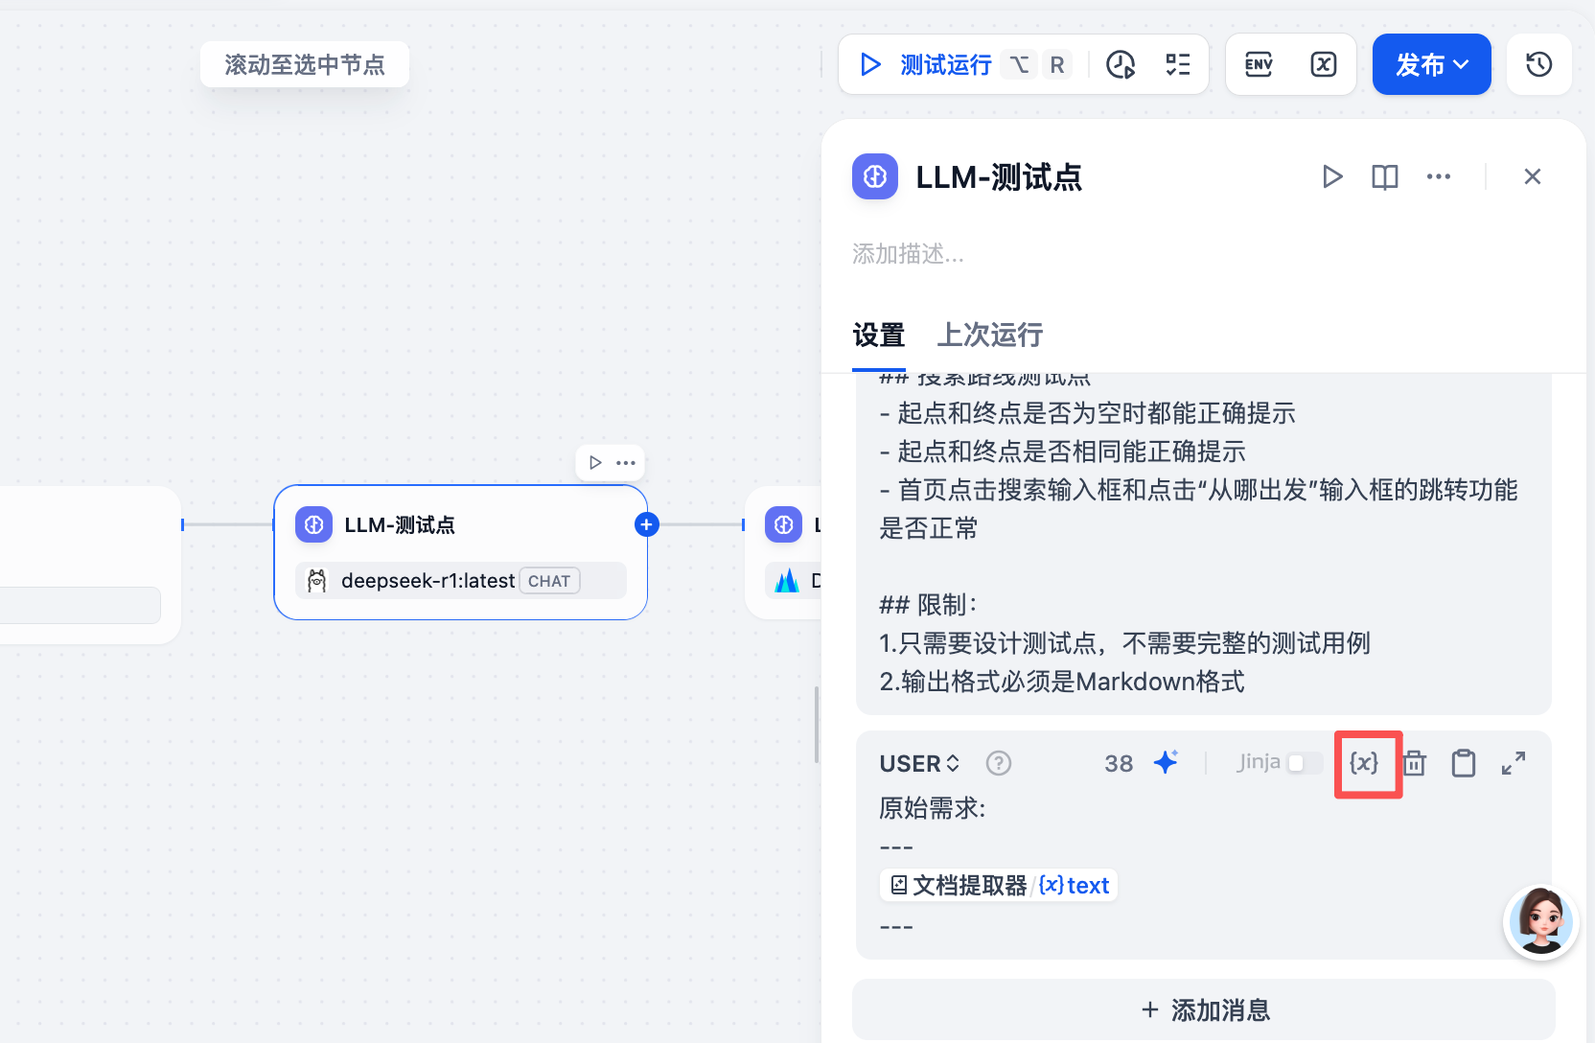Viewport: 1595px width, 1043px height.
Task: Click the 38 character count
Action: coord(1119,763)
